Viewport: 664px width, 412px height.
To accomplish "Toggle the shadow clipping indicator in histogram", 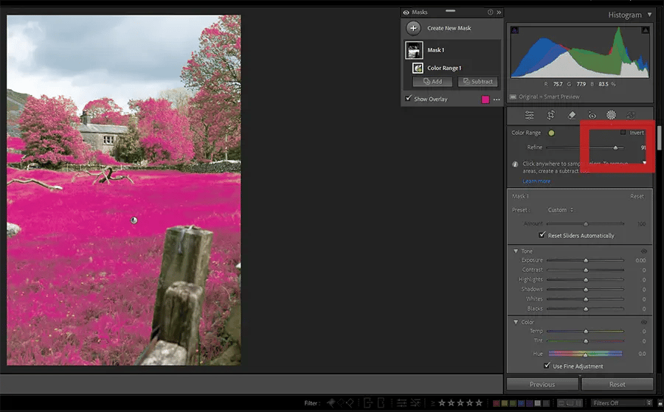I will coord(514,30).
